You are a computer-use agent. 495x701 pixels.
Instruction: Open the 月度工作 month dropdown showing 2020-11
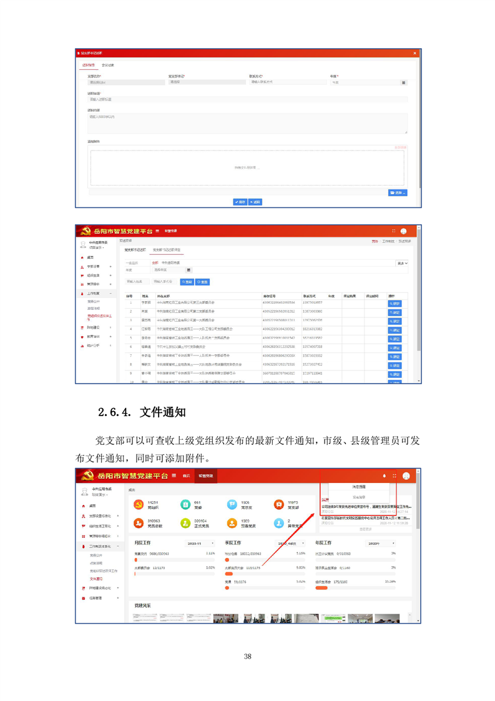click(200, 543)
